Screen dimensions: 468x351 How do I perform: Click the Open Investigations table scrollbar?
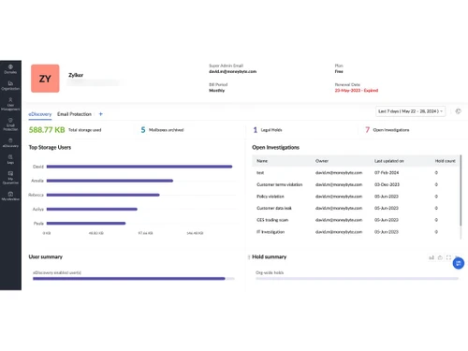(461, 190)
